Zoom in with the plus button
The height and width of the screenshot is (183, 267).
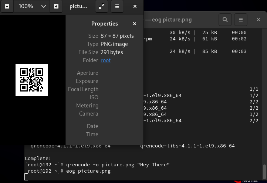point(56,6)
